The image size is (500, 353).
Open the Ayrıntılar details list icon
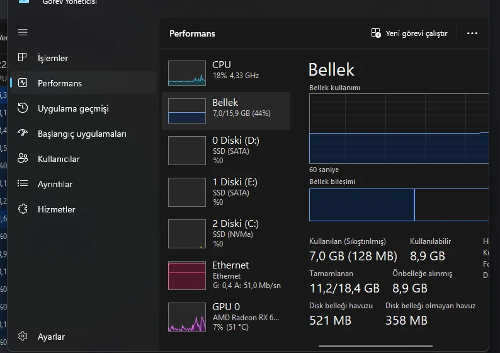(x=23, y=184)
